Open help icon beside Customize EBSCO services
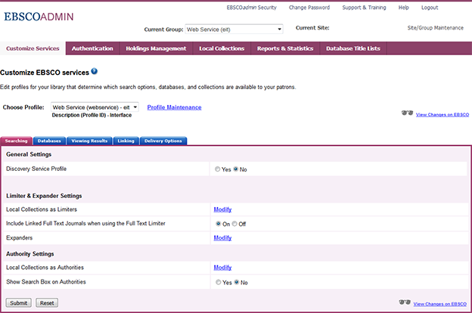 tap(95, 71)
